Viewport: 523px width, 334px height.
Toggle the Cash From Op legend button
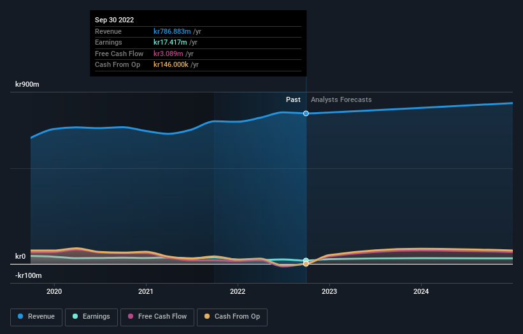[232, 317]
